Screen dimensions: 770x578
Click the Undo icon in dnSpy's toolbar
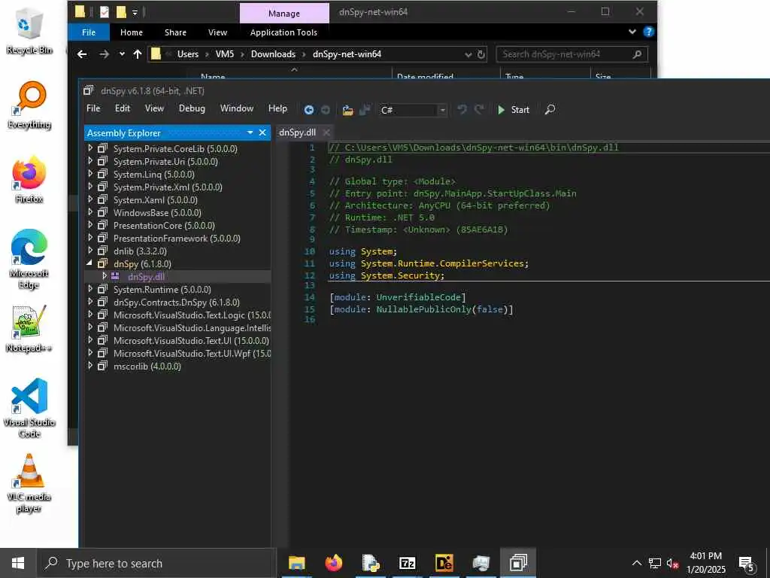pyautogui.click(x=462, y=110)
